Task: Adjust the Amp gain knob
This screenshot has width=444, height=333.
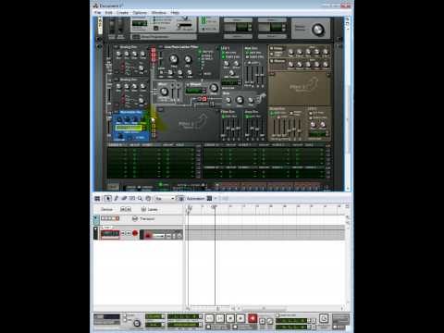Action: [240, 100]
